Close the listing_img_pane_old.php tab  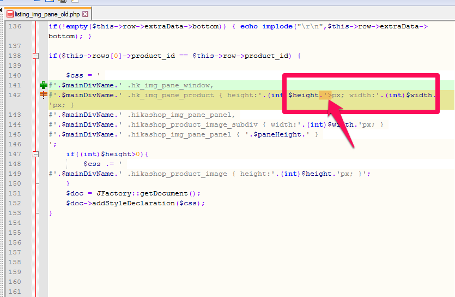coord(86,14)
